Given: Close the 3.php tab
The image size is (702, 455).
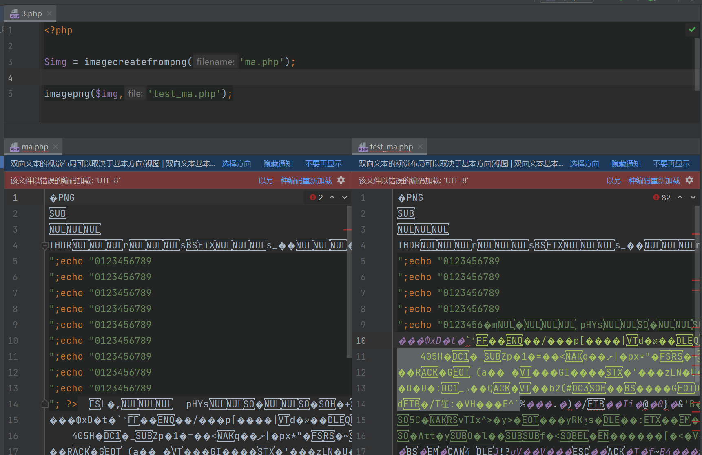Looking at the screenshot, I should tap(49, 13).
